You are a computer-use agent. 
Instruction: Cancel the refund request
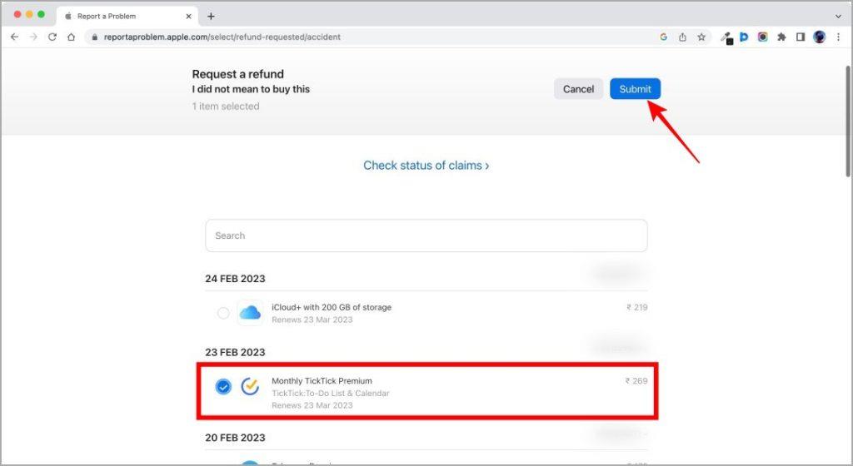tap(578, 89)
